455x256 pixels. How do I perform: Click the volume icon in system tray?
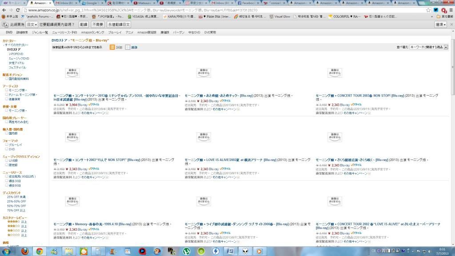point(430,251)
